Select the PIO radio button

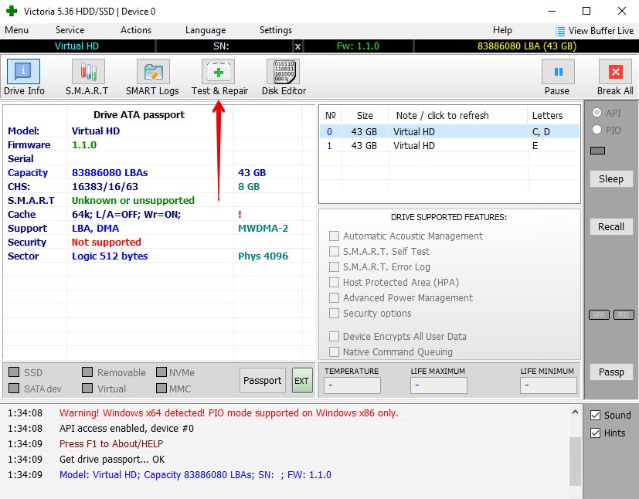[x=597, y=131]
